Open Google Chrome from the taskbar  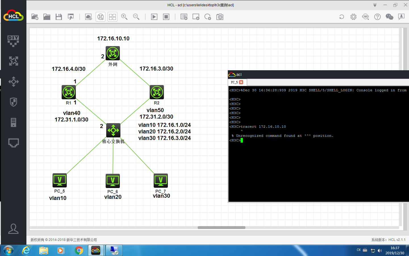[x=79, y=250]
